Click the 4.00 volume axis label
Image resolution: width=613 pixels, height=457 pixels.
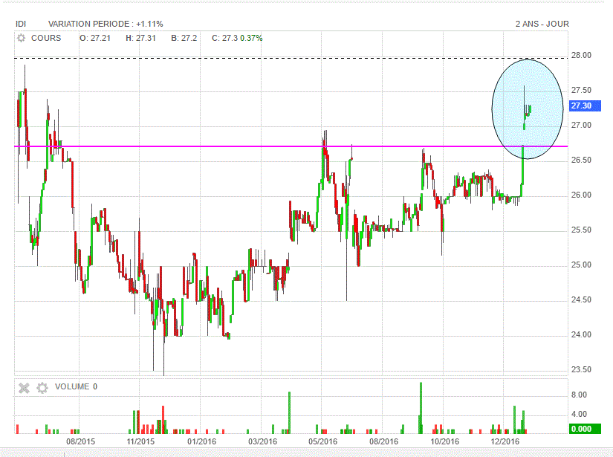pyautogui.click(x=579, y=414)
